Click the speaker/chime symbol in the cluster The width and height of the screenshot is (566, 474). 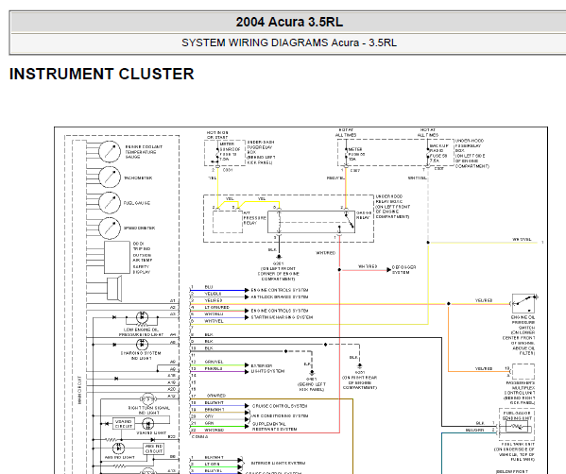point(114,288)
